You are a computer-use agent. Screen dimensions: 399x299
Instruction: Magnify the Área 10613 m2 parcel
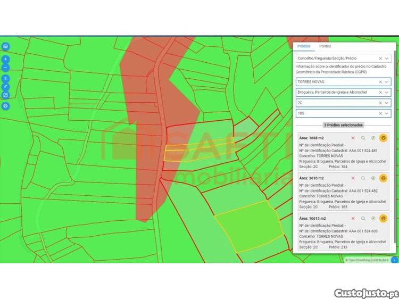click(x=363, y=219)
